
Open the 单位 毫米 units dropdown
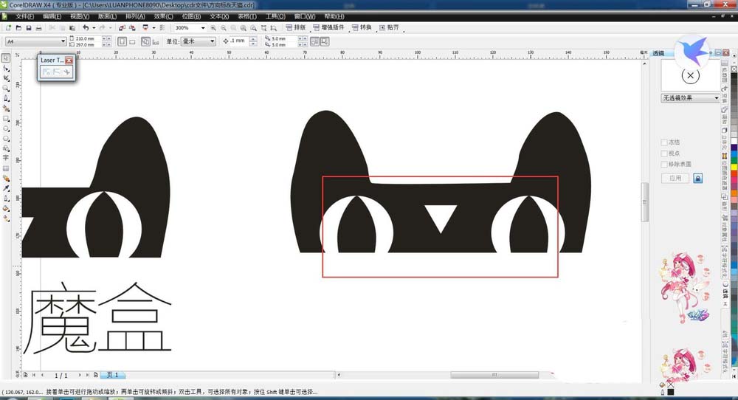click(213, 41)
